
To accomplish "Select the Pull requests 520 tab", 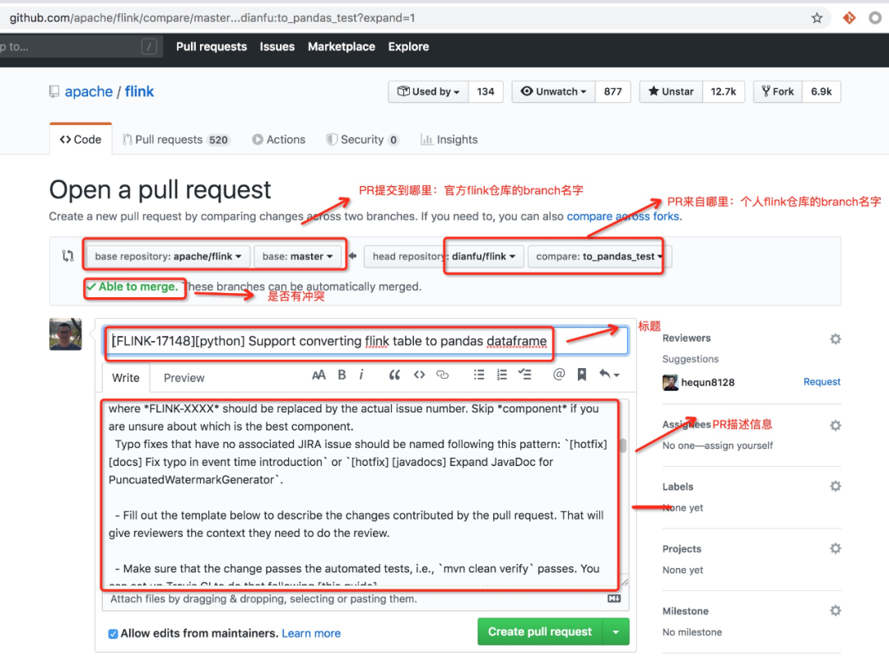I will [x=176, y=139].
